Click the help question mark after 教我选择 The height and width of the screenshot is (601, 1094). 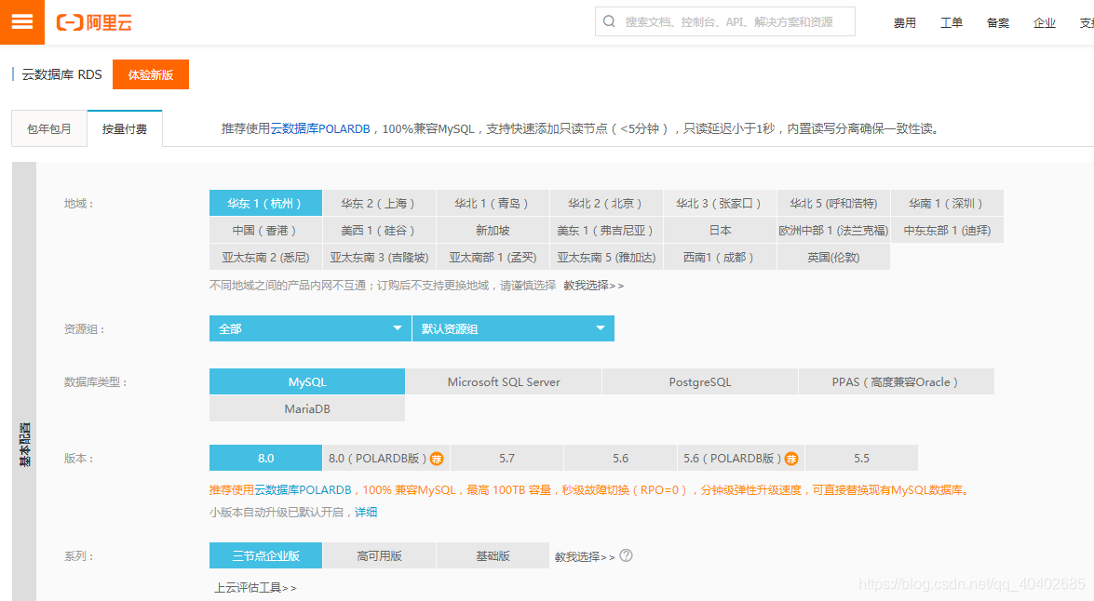pos(626,555)
